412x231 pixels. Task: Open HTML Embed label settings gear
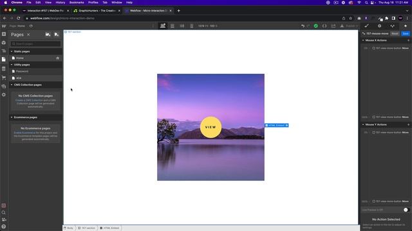(286, 126)
